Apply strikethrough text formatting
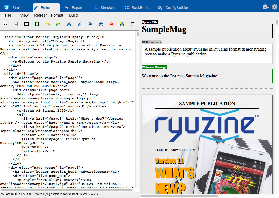279x198 pixels. [101, 24]
